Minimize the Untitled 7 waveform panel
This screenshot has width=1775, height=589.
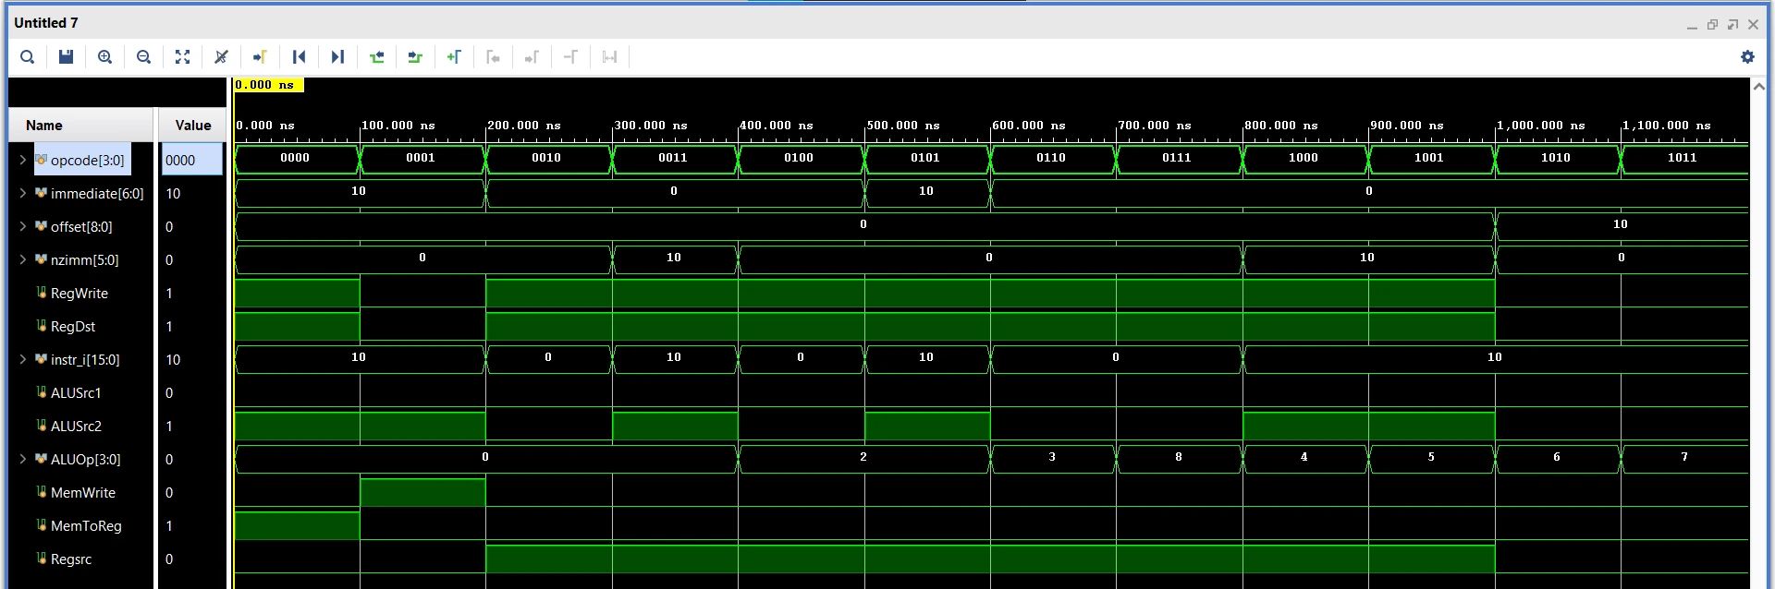pos(1692,25)
